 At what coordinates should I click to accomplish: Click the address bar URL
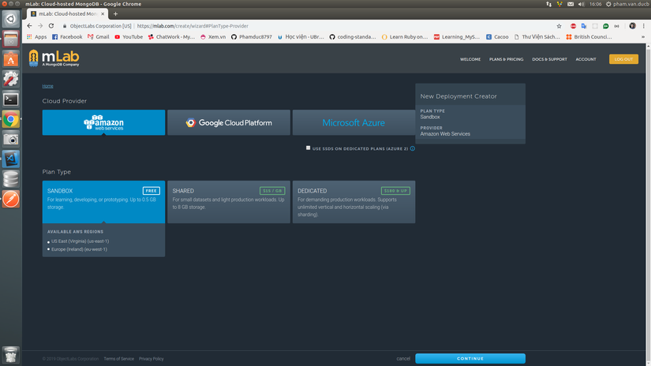pyautogui.click(x=193, y=26)
